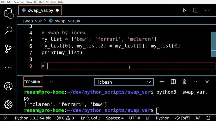This screenshot has height=121, width=216.
Task: Open the View menu
Action: coord(29,2)
